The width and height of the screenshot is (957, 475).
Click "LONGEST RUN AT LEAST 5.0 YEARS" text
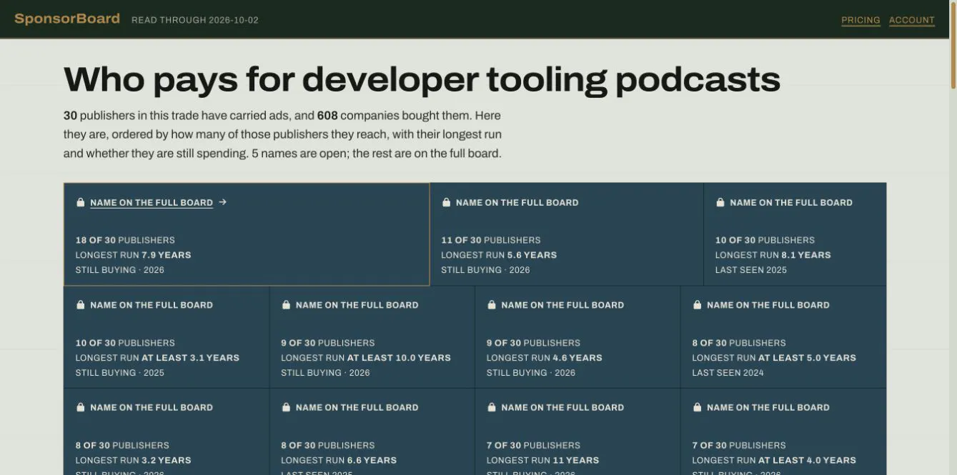tap(774, 358)
